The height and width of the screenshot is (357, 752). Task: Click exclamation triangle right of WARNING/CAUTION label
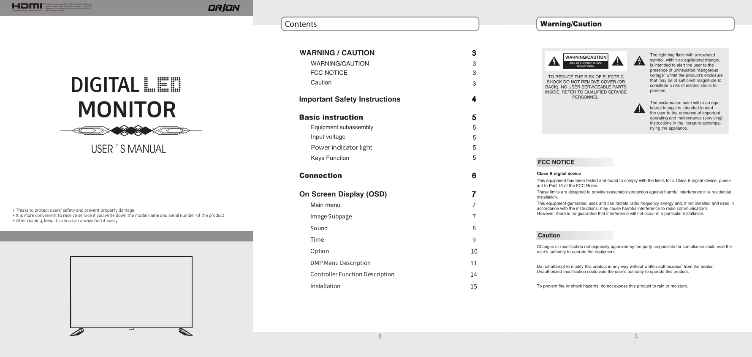pyautogui.click(x=617, y=61)
